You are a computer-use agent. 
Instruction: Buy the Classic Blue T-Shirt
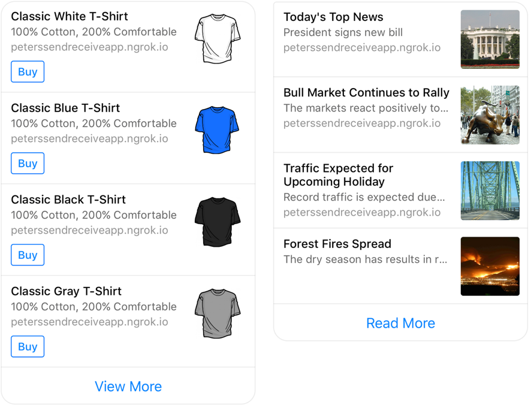pos(28,163)
